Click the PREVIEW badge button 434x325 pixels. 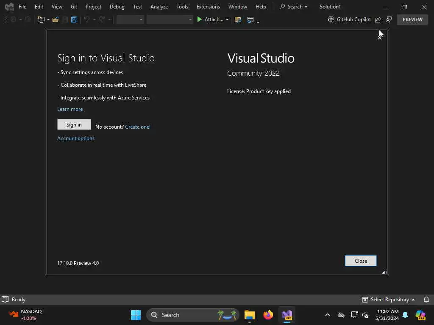tap(412, 19)
